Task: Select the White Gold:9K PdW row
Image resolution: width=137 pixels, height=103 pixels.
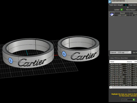Action: (123, 77)
